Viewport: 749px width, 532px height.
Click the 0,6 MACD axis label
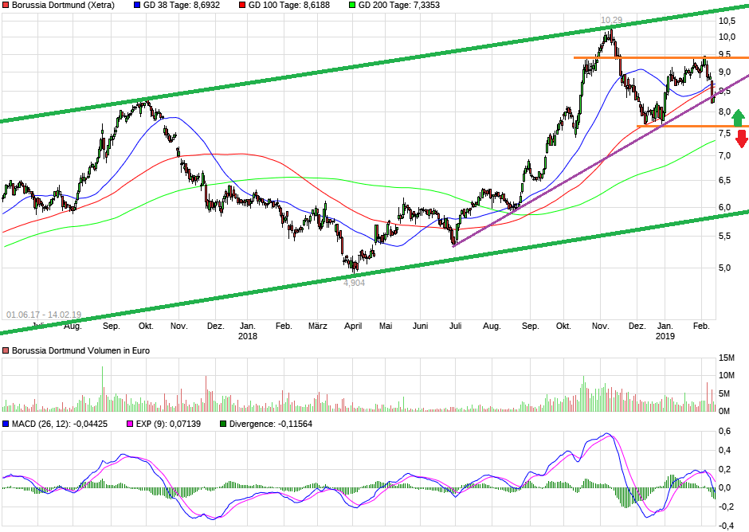(724, 432)
